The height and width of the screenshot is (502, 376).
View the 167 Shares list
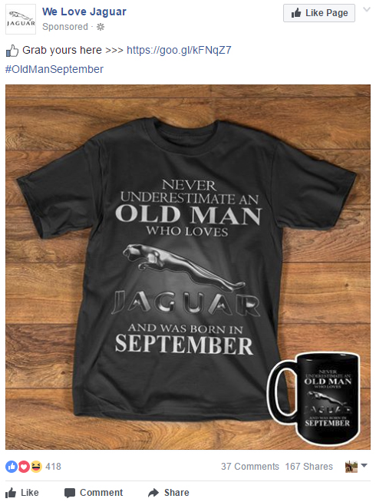click(x=308, y=467)
